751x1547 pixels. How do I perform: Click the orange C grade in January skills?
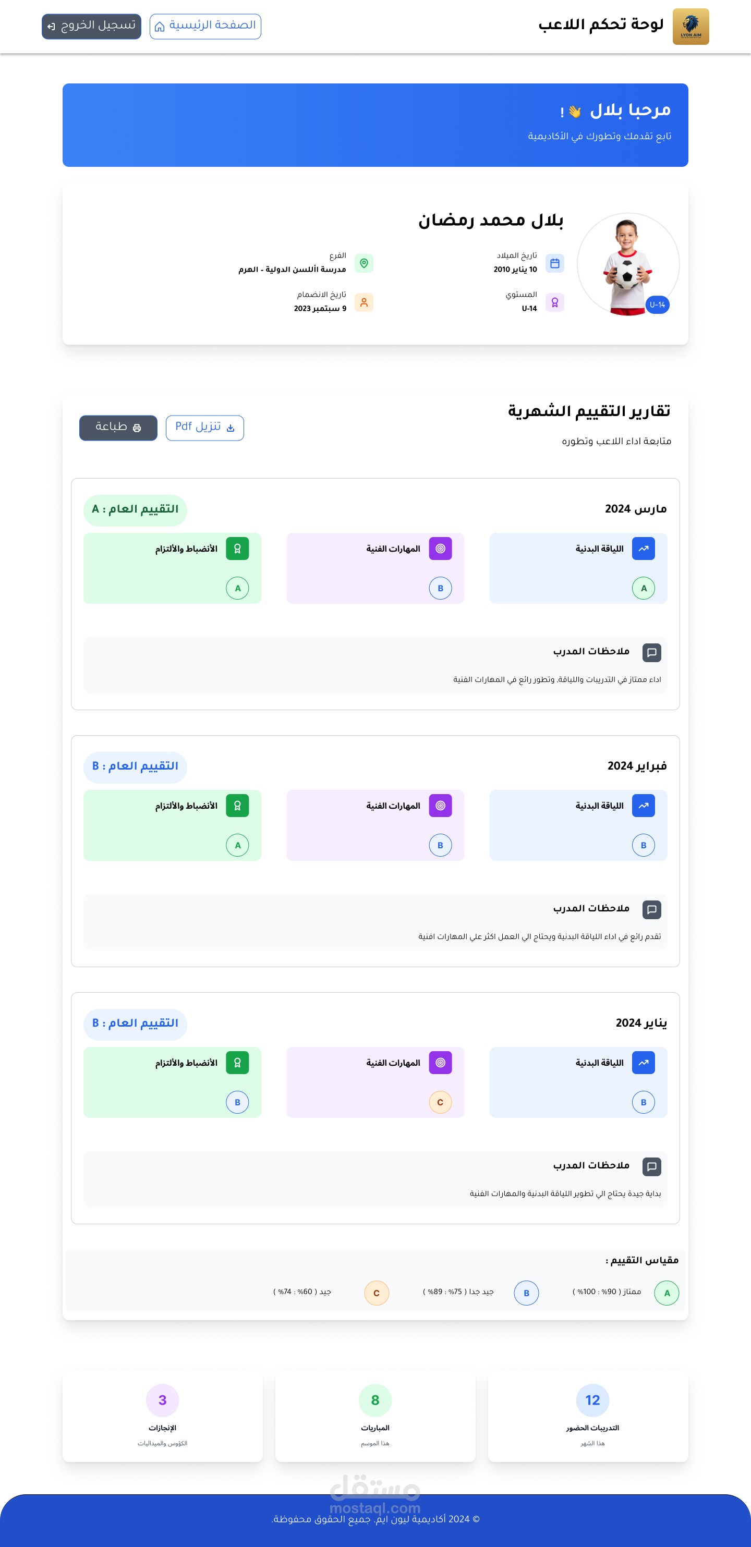coord(440,1102)
